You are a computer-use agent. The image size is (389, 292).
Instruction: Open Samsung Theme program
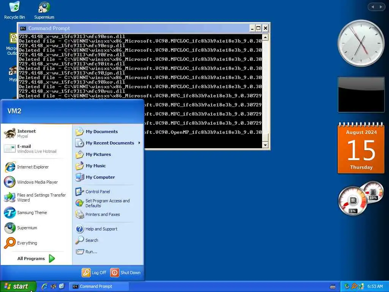click(36, 213)
